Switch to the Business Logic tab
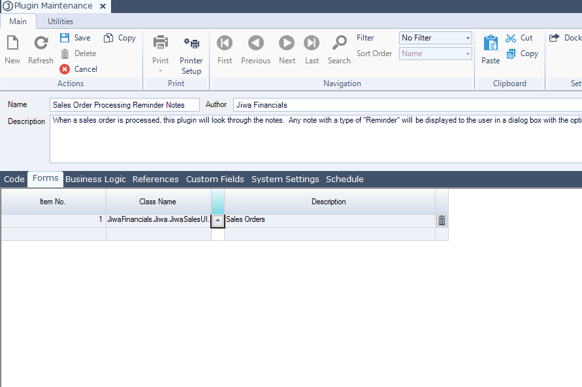Screen dimensions: 582x387 click(95, 179)
